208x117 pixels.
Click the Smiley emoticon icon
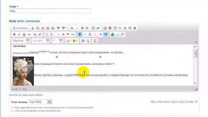click(x=125, y=28)
